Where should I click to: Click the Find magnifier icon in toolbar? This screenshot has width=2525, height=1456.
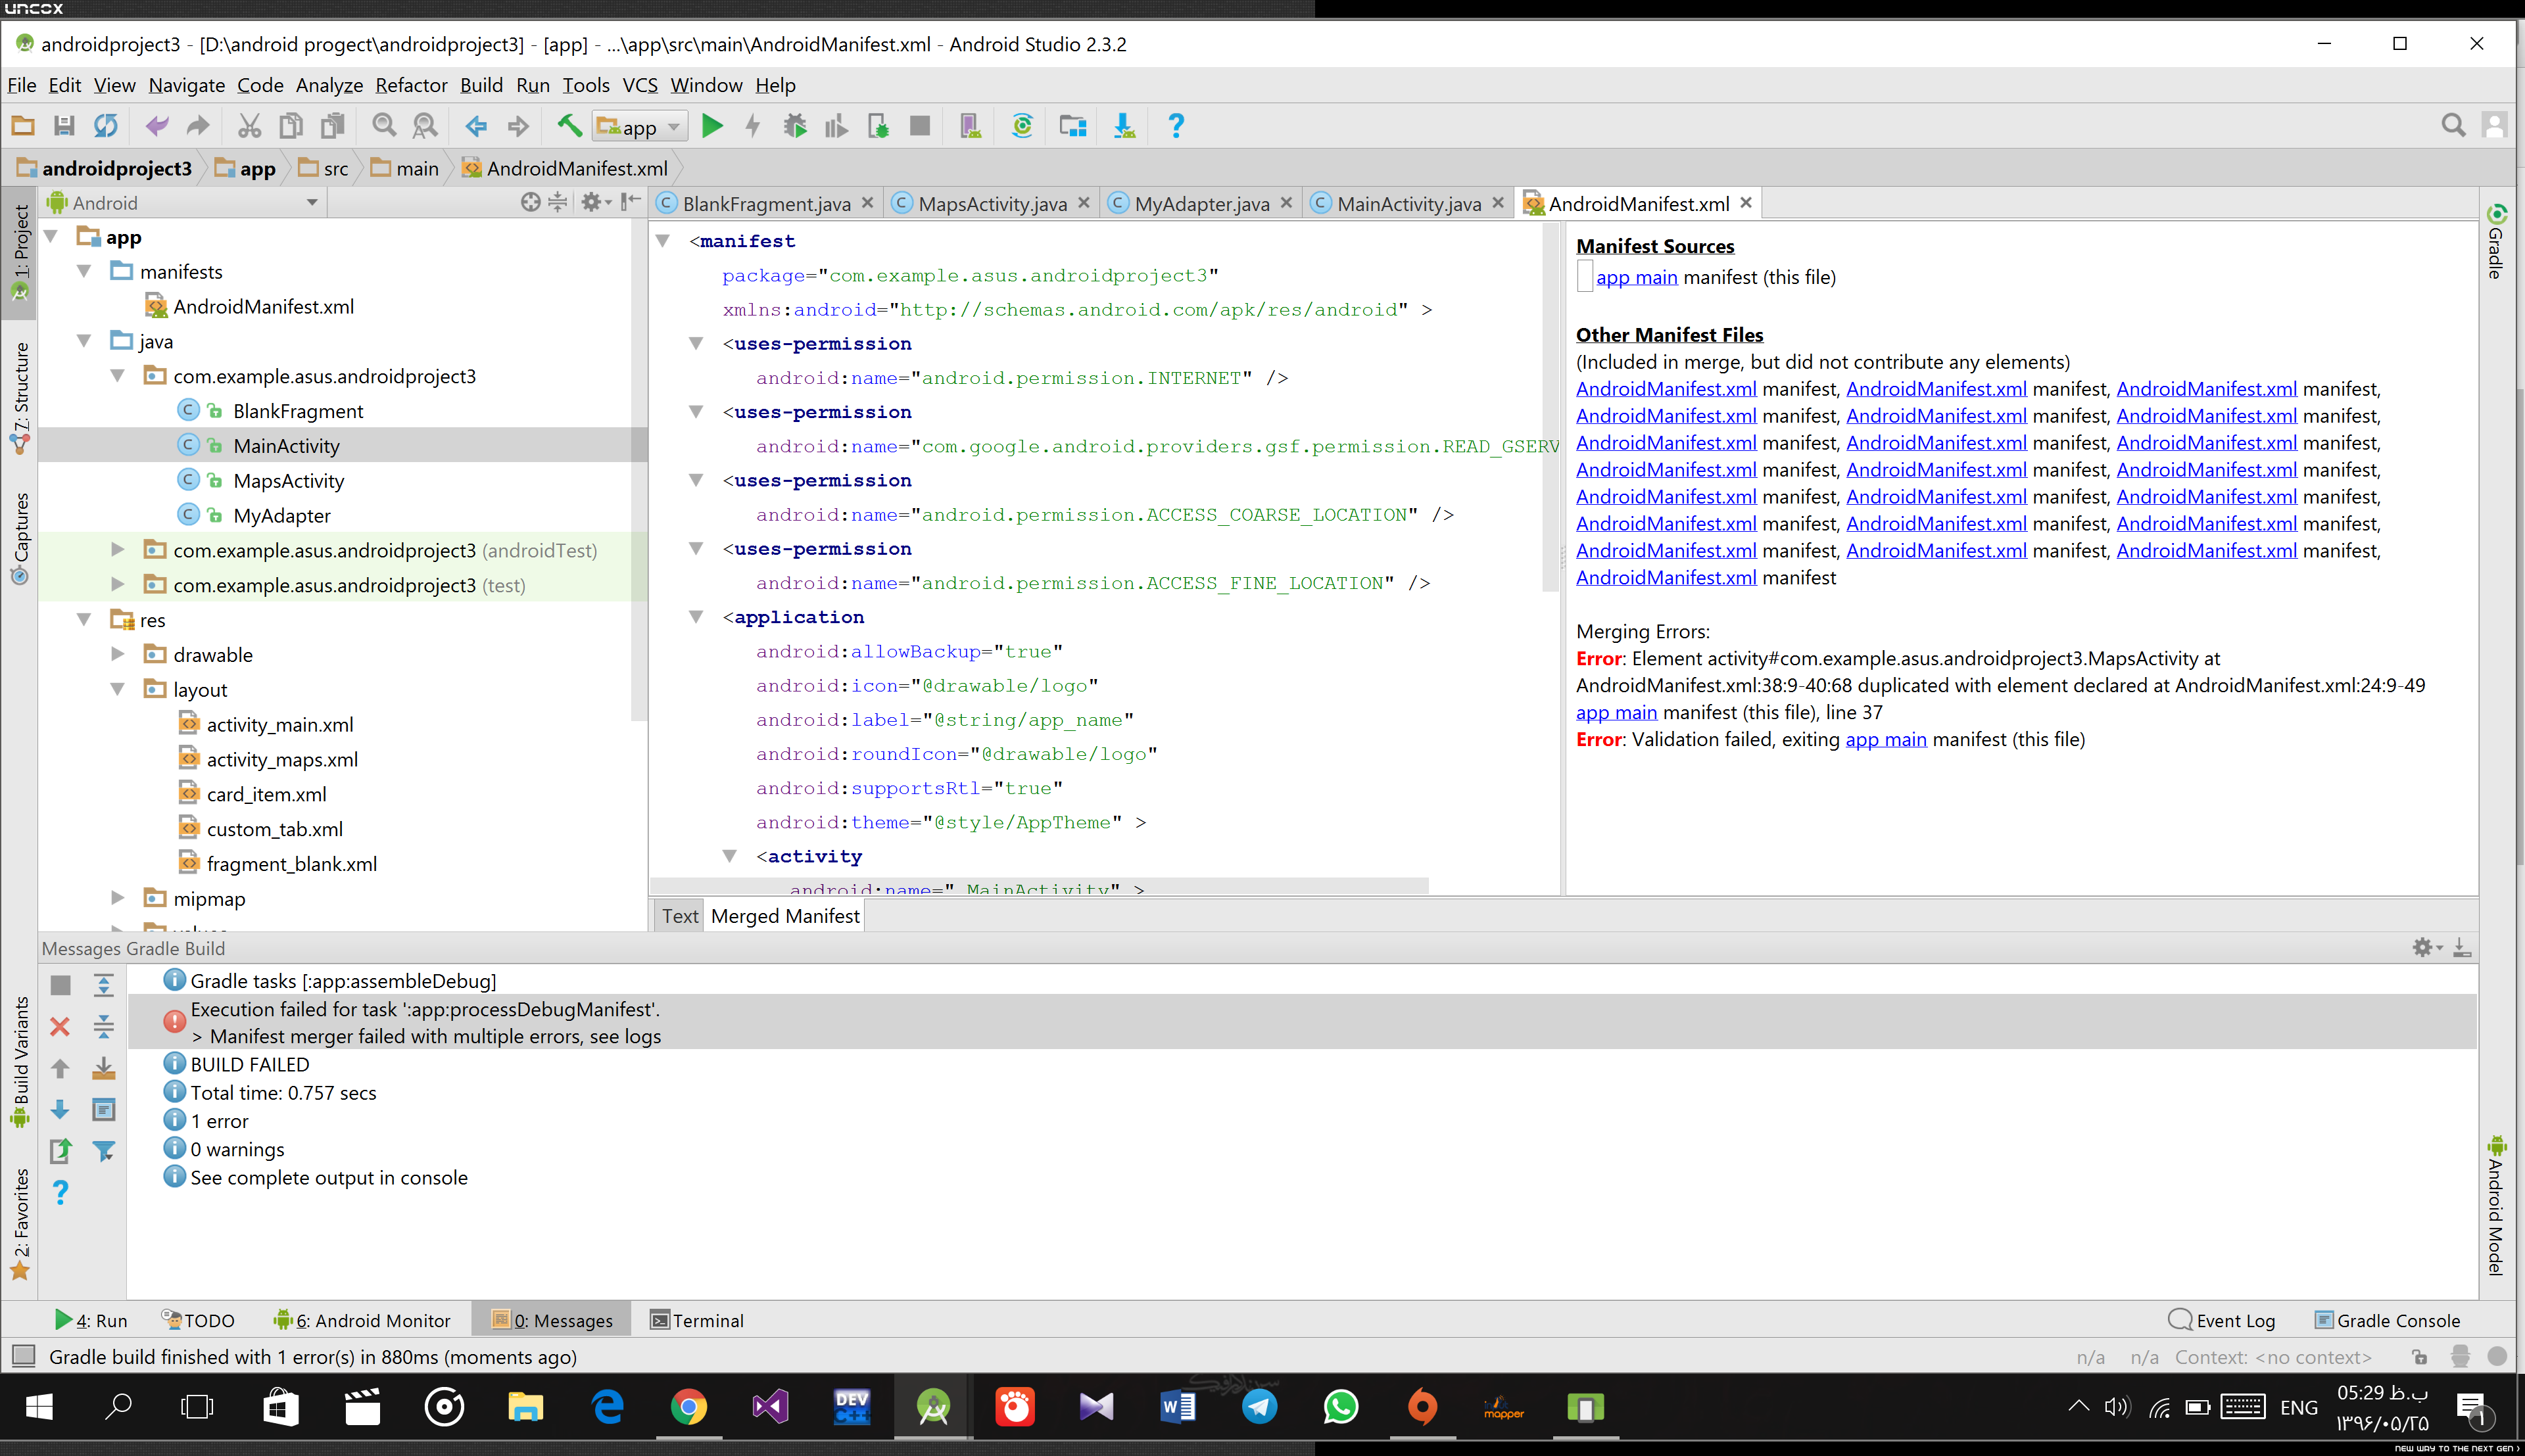coord(384,126)
